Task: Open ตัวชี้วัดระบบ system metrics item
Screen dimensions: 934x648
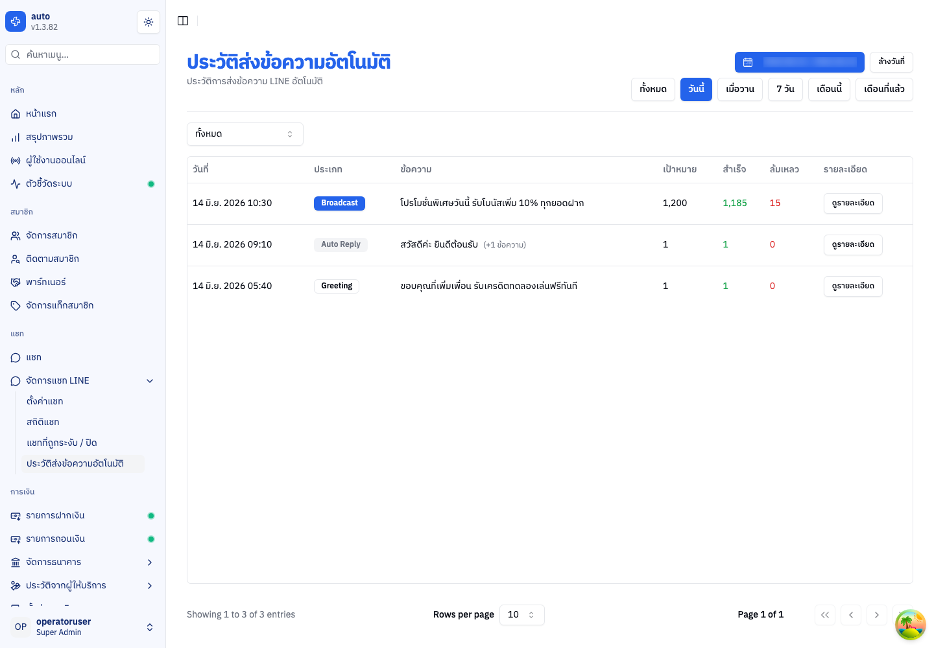Action: point(83,183)
